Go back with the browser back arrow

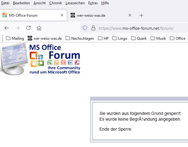pos(7,28)
